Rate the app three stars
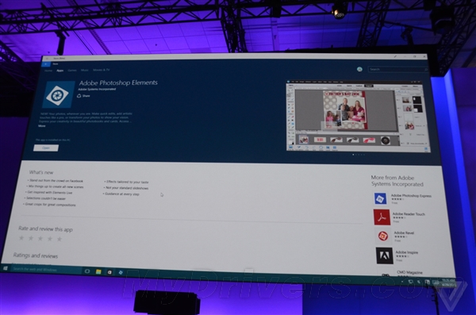This screenshot has width=476, height=315. pos(40,239)
